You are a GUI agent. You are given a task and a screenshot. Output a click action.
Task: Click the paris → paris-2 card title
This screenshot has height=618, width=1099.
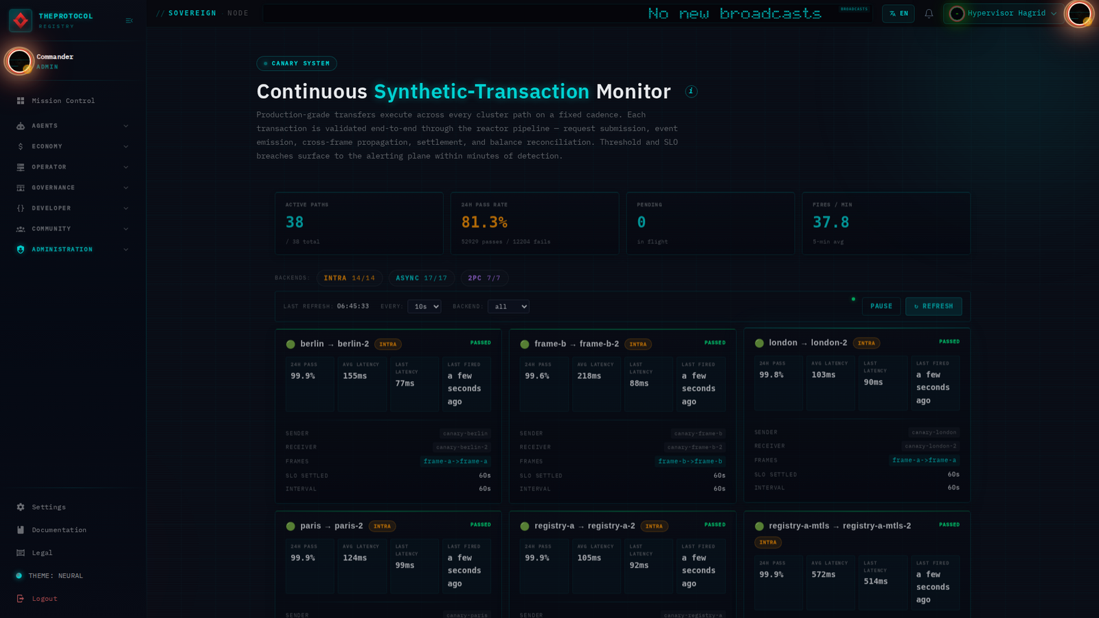[x=332, y=526]
